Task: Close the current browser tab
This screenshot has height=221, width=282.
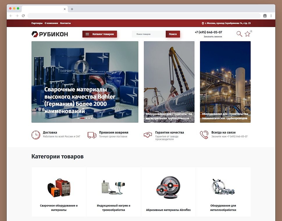Action: (x=65, y=9)
